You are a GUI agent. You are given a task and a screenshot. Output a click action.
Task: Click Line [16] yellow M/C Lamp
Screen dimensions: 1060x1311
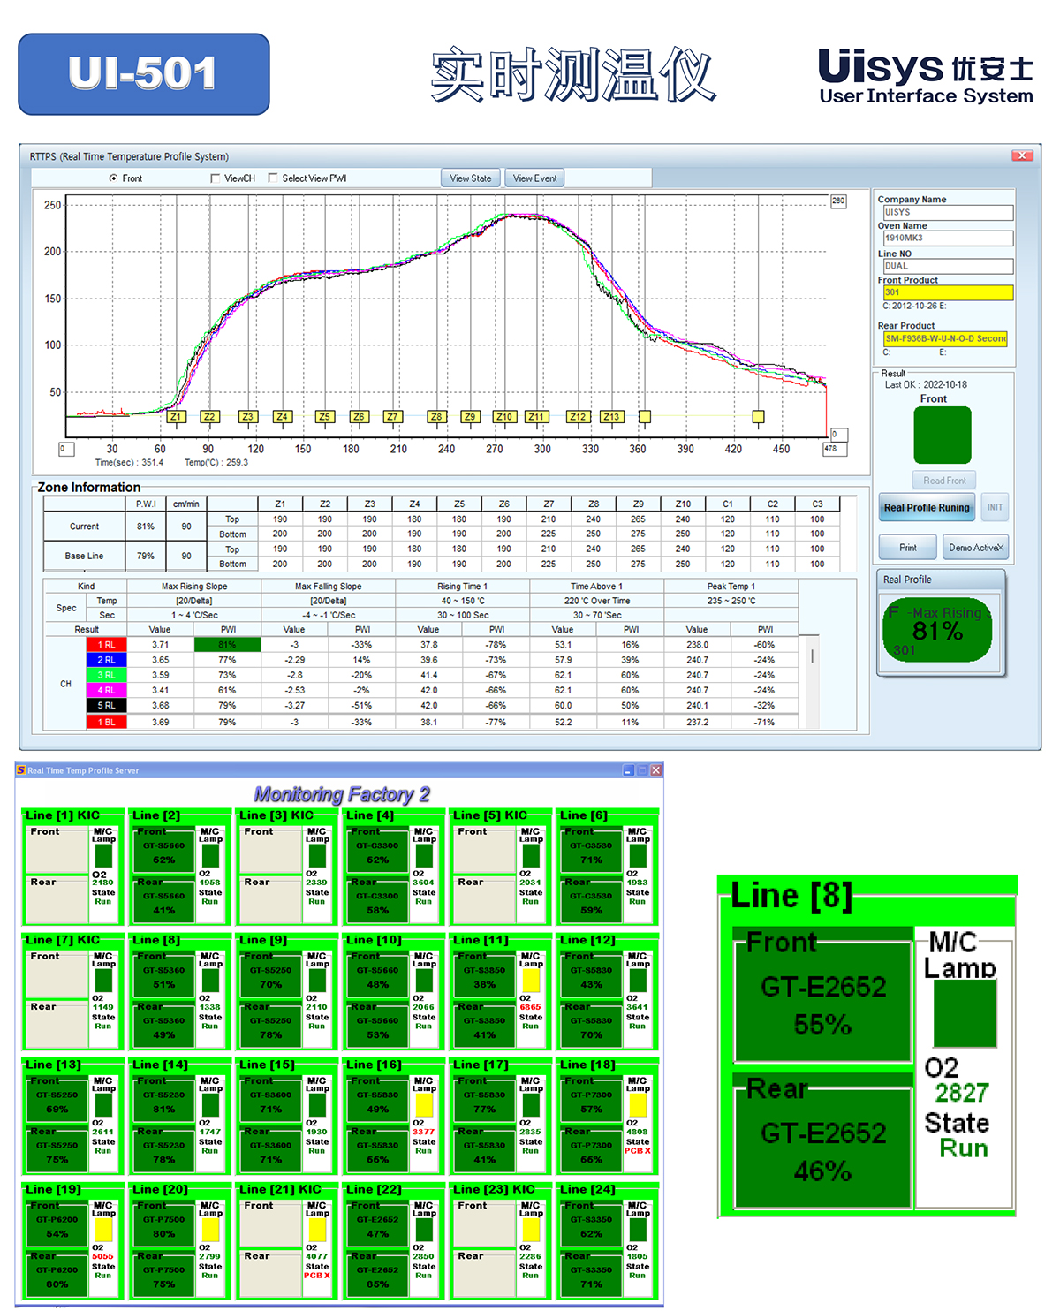point(424,1106)
